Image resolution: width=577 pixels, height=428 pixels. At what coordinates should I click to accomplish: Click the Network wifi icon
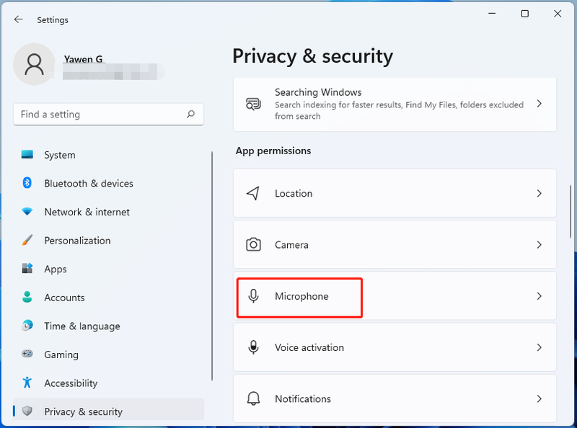pyautogui.click(x=27, y=211)
